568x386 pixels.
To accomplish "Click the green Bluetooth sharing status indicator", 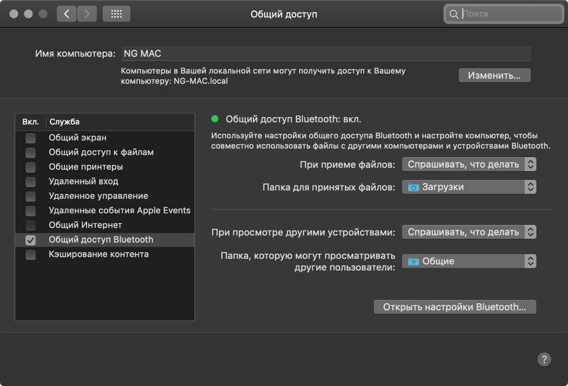I will (x=215, y=118).
